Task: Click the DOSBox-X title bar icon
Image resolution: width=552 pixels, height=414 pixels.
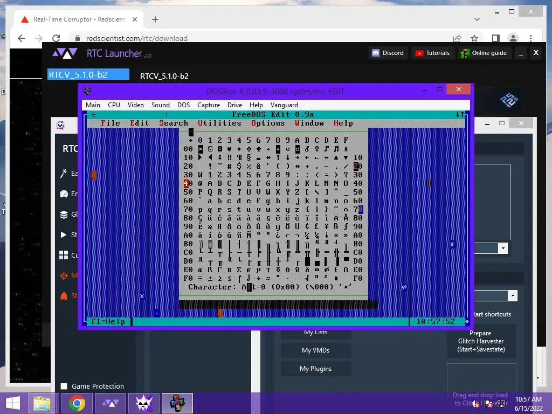Action: tap(87, 91)
